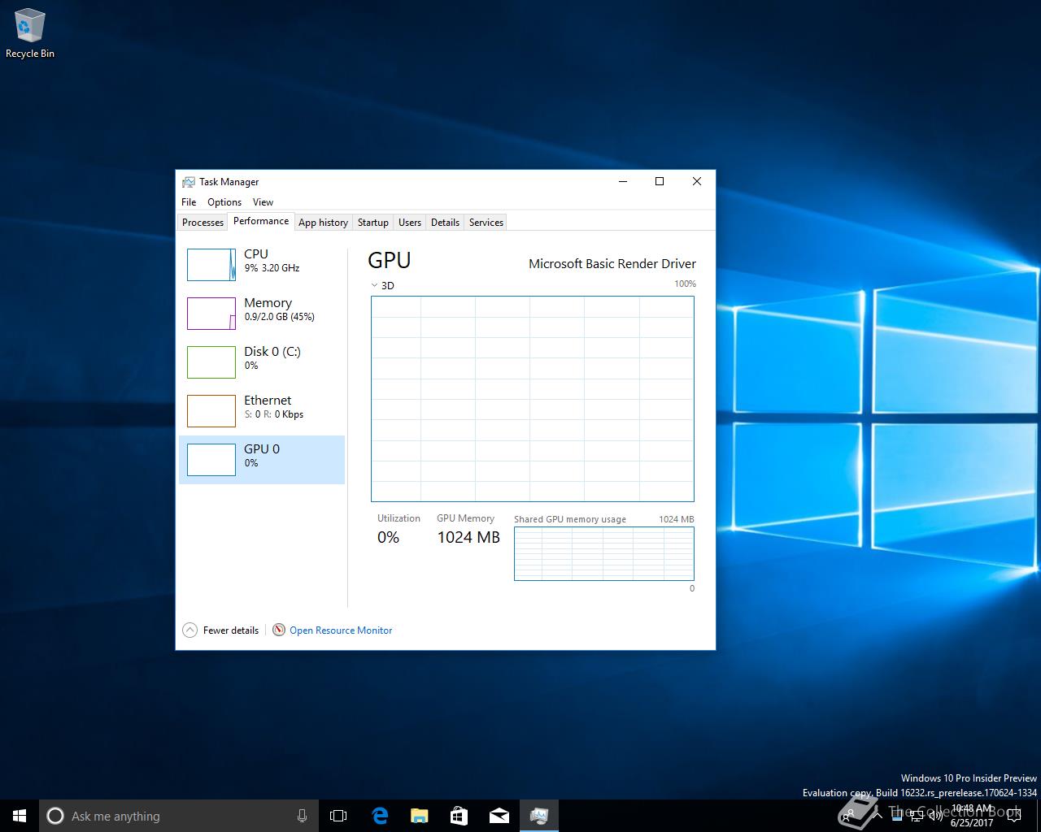Open the Users tab
The image size is (1041, 832).
[410, 223]
